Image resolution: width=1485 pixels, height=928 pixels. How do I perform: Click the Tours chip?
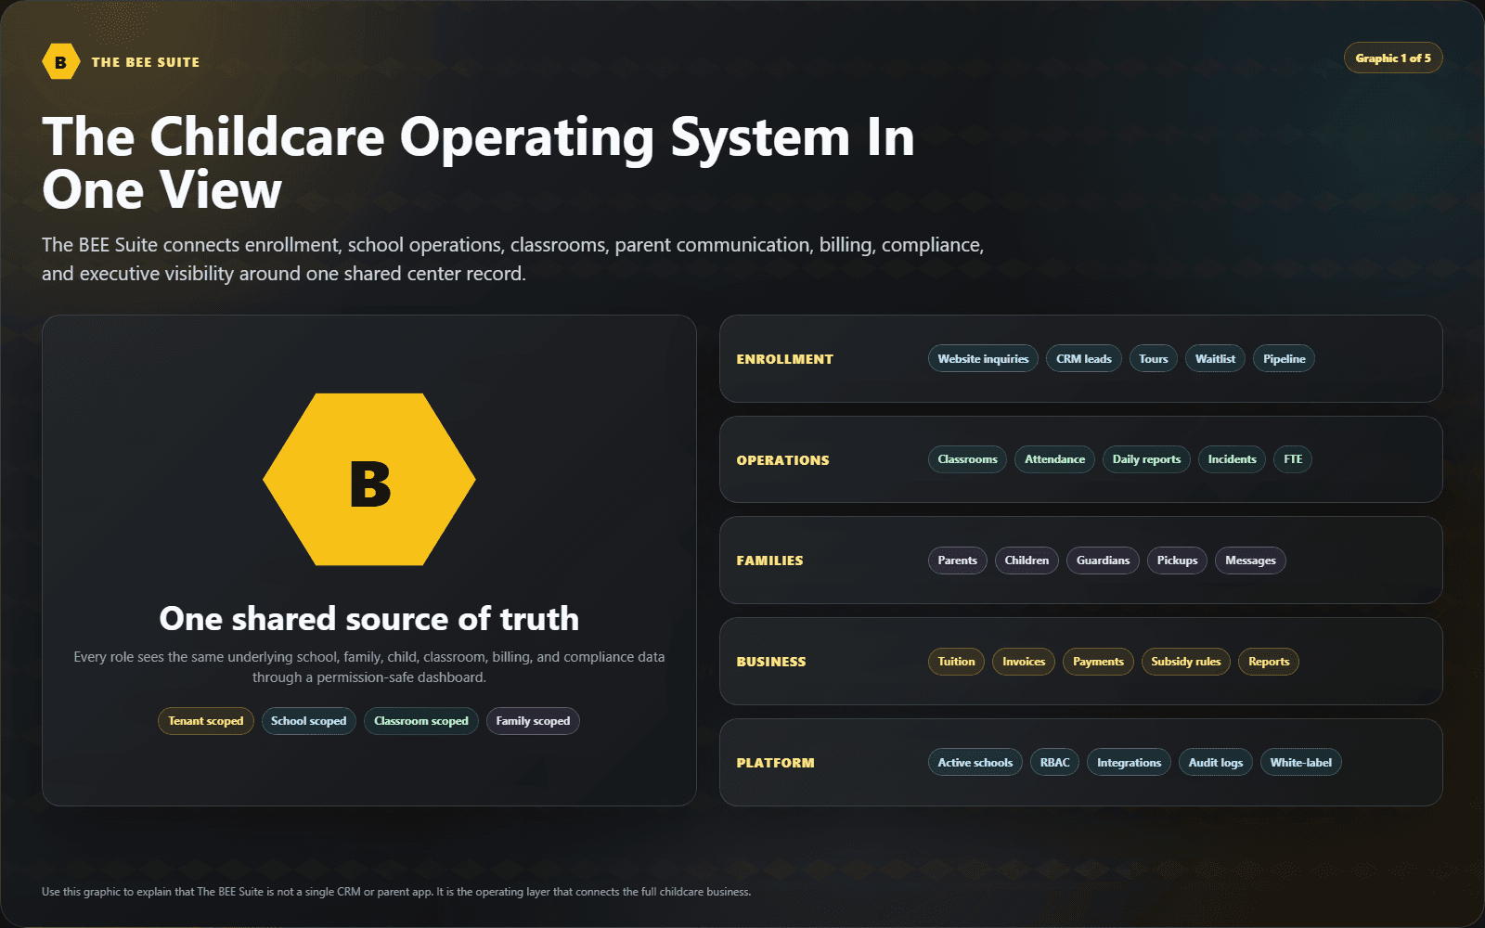click(1154, 359)
